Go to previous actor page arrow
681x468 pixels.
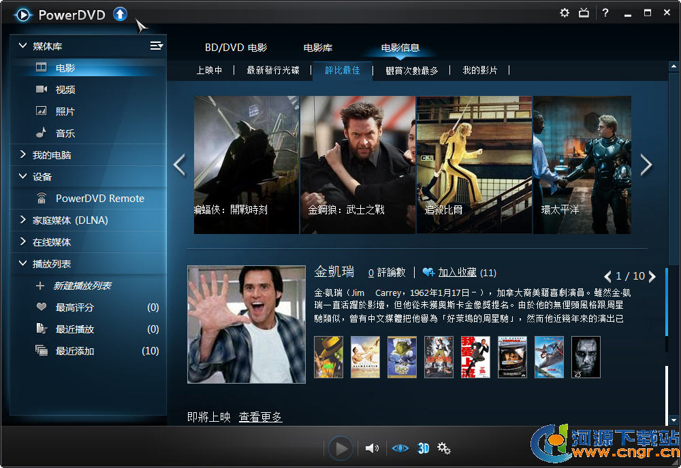coord(607,276)
